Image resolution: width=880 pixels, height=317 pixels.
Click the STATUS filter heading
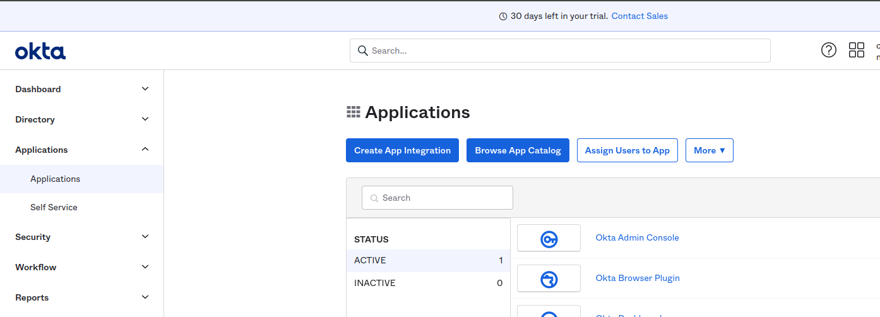[371, 239]
